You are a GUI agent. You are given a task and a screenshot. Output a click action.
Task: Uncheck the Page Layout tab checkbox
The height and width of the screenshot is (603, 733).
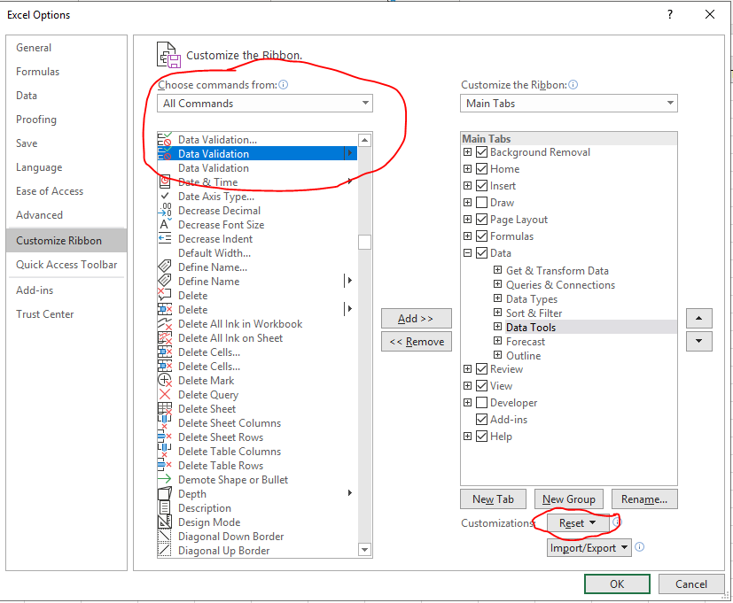click(481, 219)
